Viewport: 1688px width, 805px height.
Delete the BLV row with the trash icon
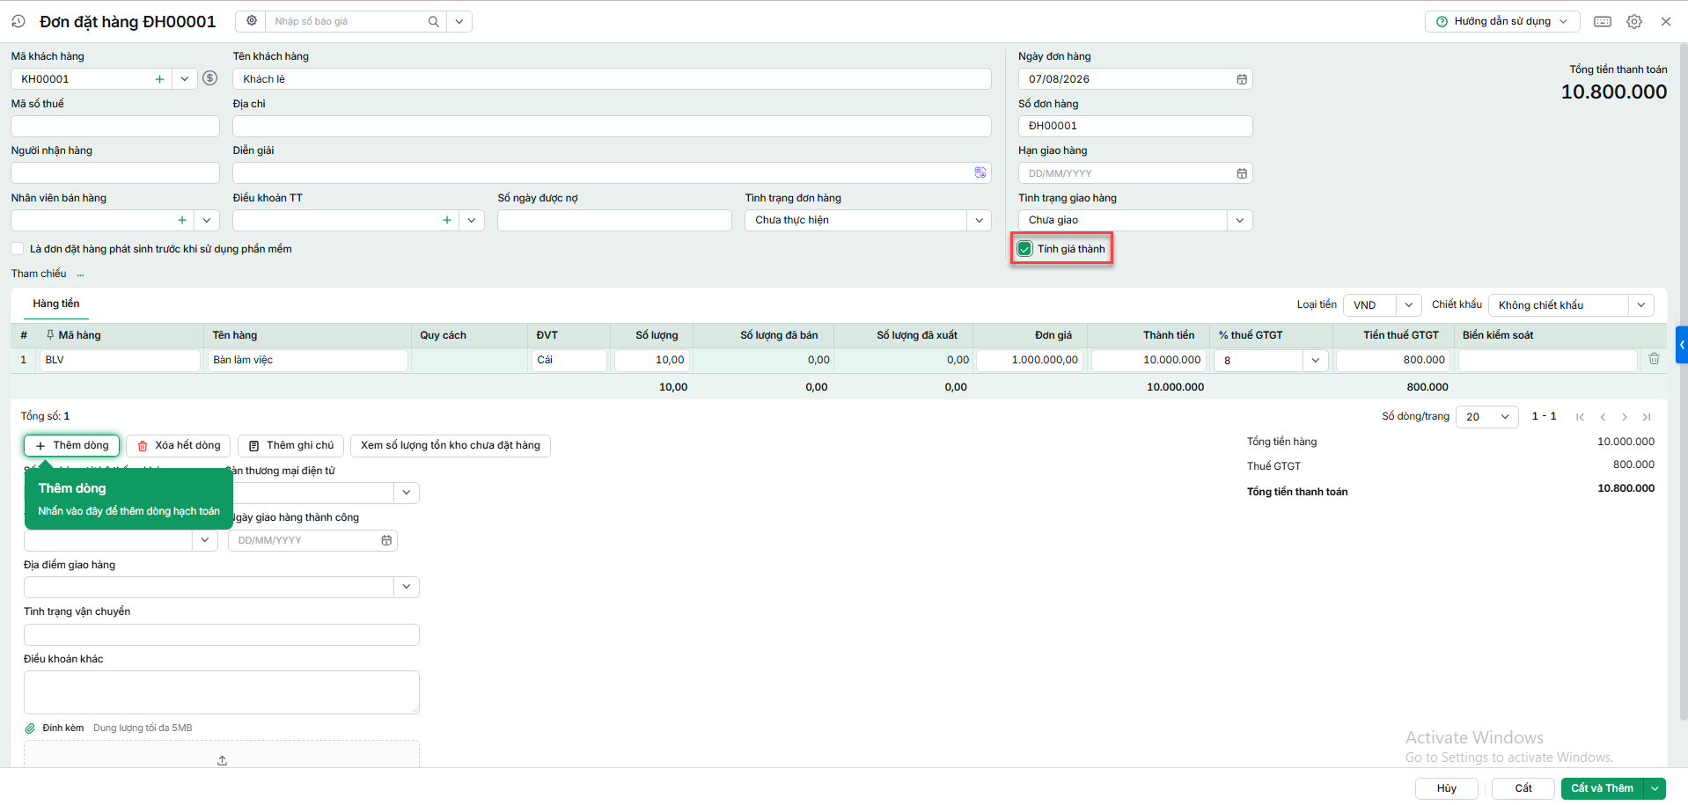point(1654,359)
